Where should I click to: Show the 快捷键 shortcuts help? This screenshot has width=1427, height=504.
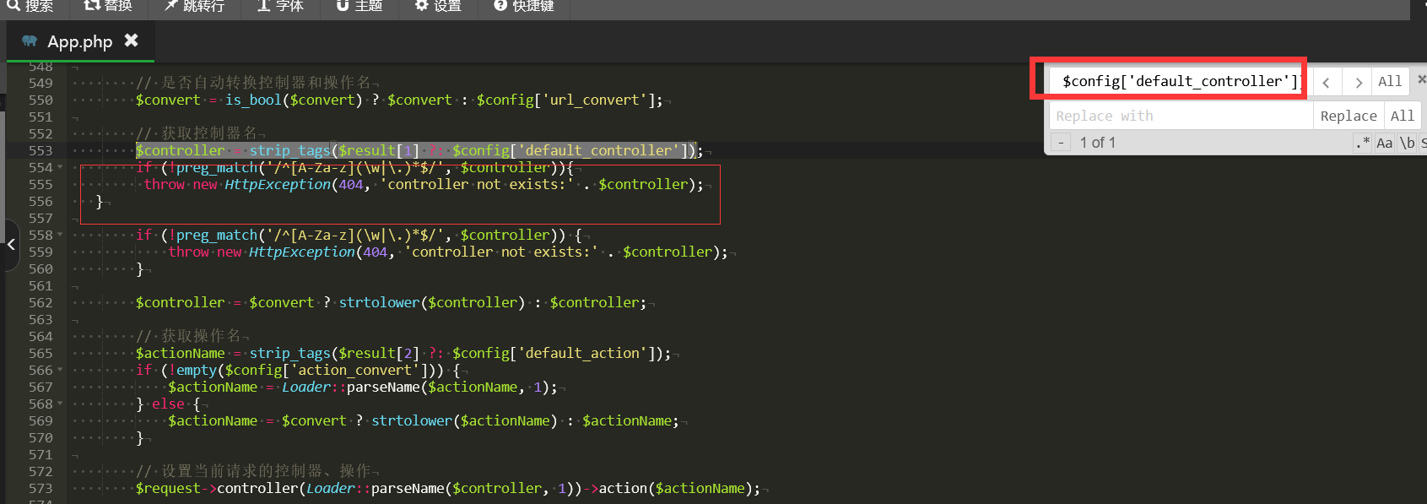524,7
